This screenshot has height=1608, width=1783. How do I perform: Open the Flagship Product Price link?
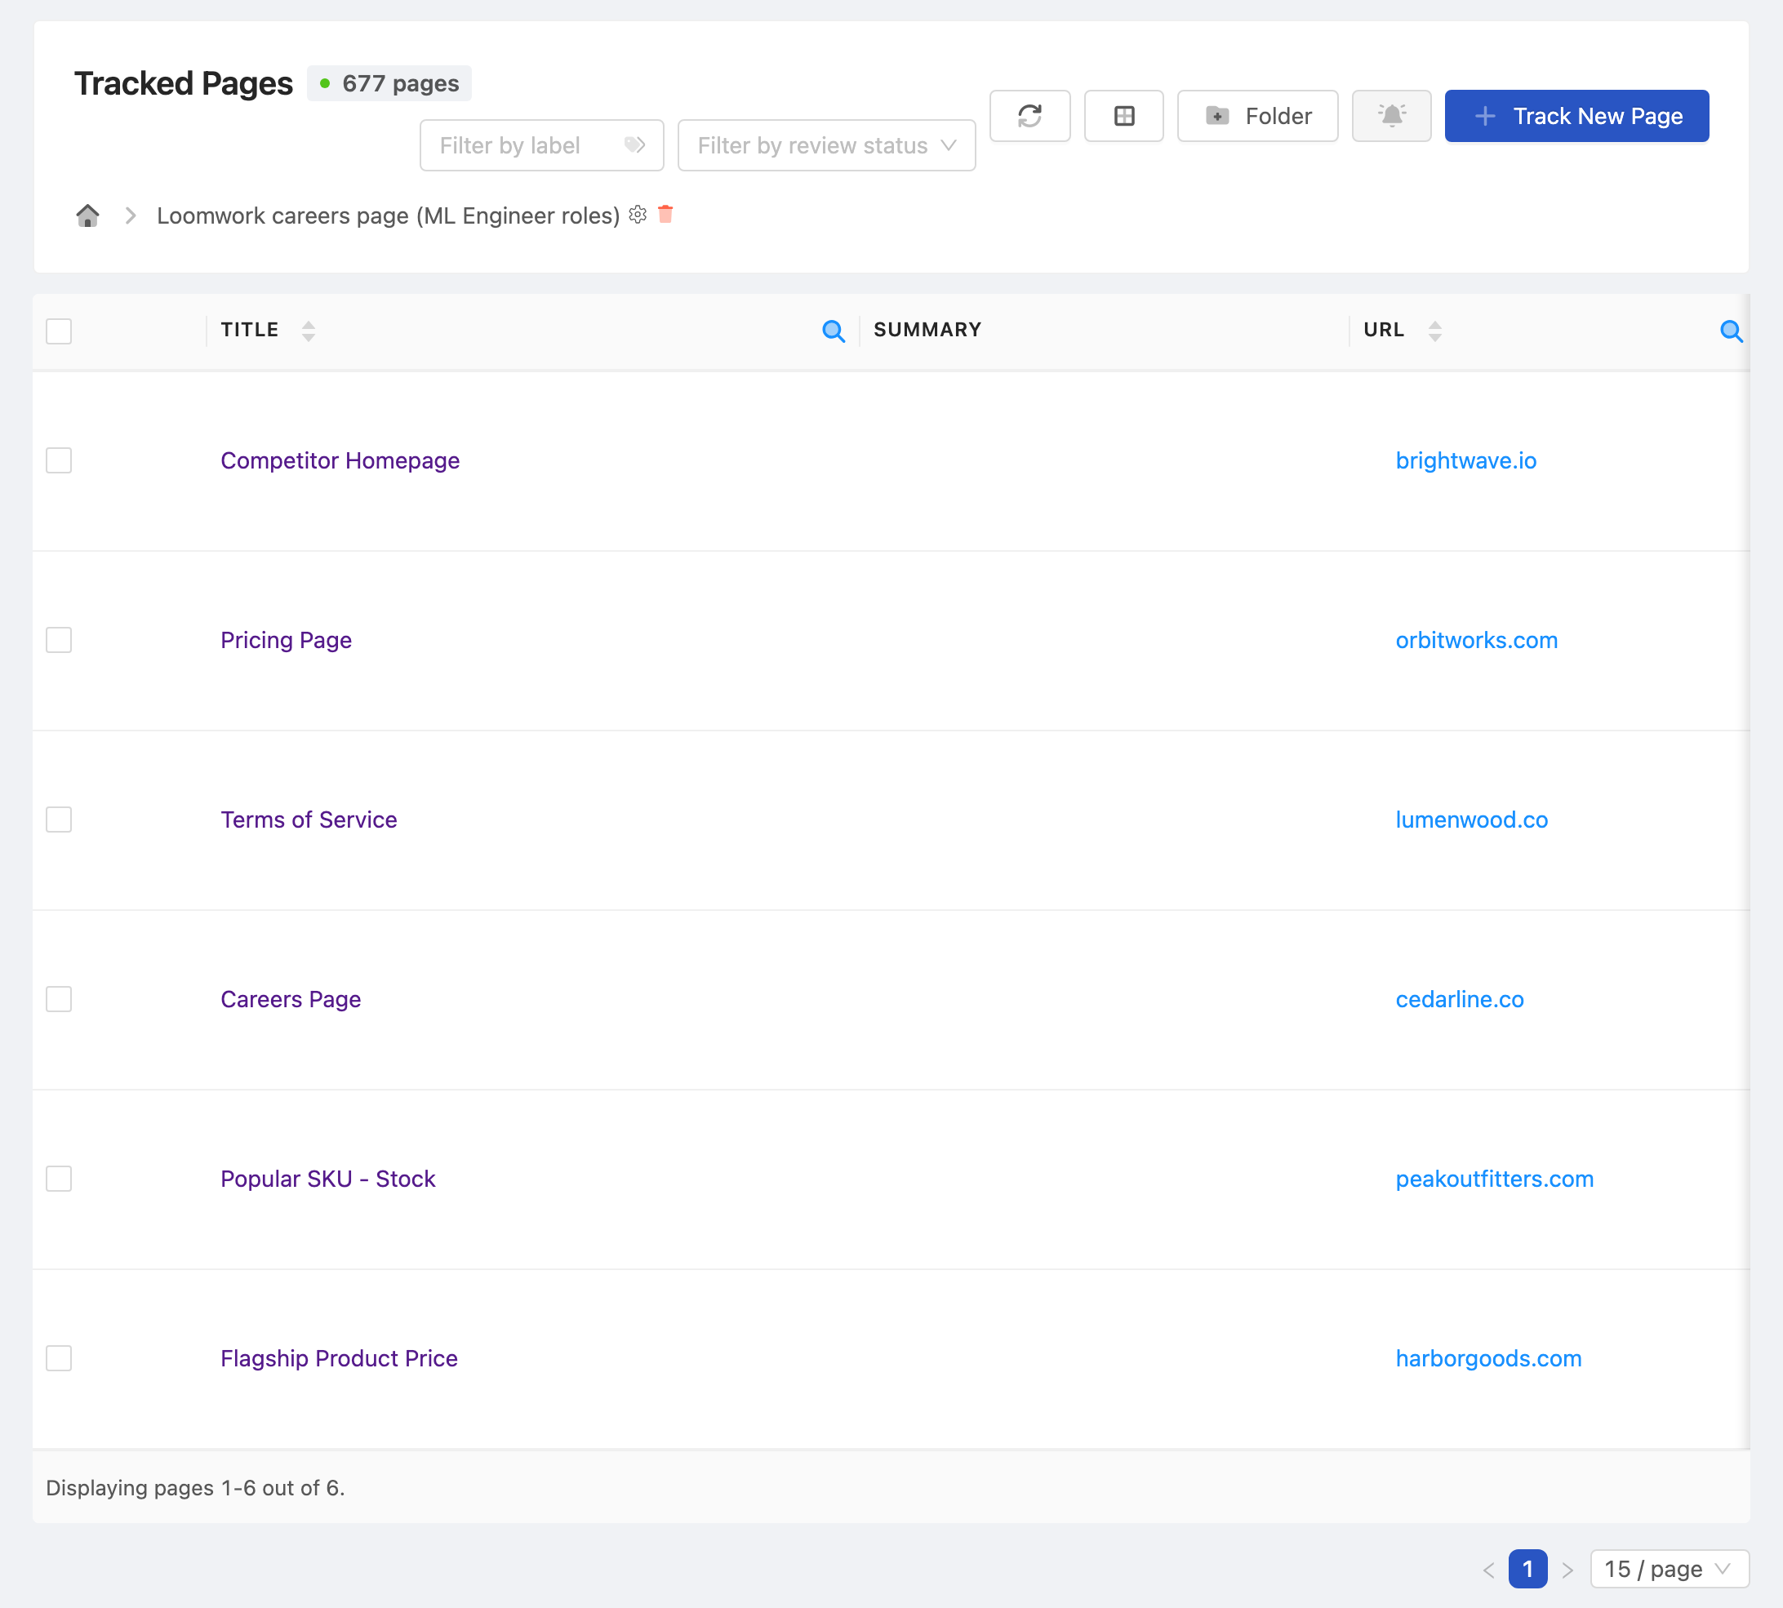340,1358
